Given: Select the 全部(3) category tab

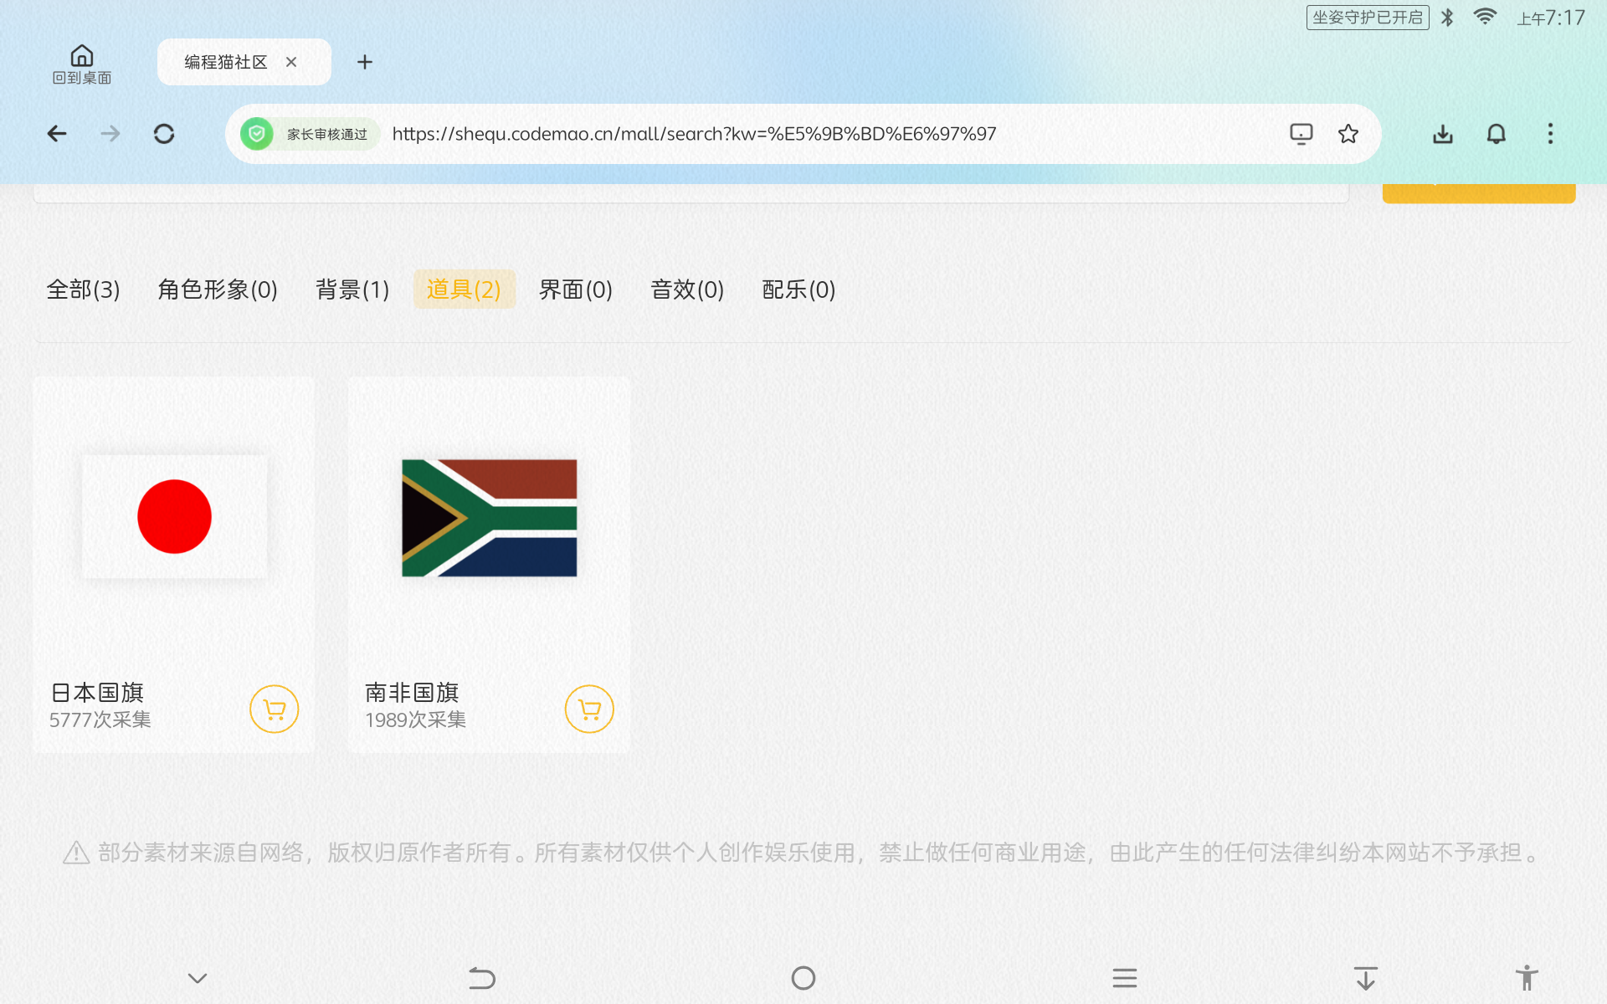Looking at the screenshot, I should (84, 289).
